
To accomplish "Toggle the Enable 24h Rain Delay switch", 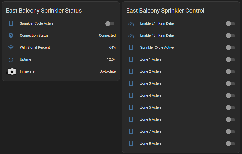I will coord(230,24).
